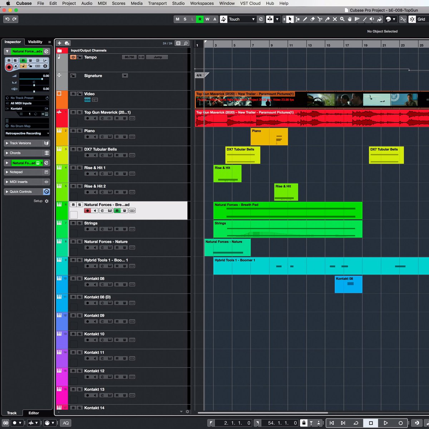
Task: Switch to the Editor tab
Action: point(34,413)
